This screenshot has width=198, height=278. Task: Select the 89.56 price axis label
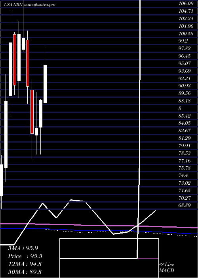(x=185, y=93)
